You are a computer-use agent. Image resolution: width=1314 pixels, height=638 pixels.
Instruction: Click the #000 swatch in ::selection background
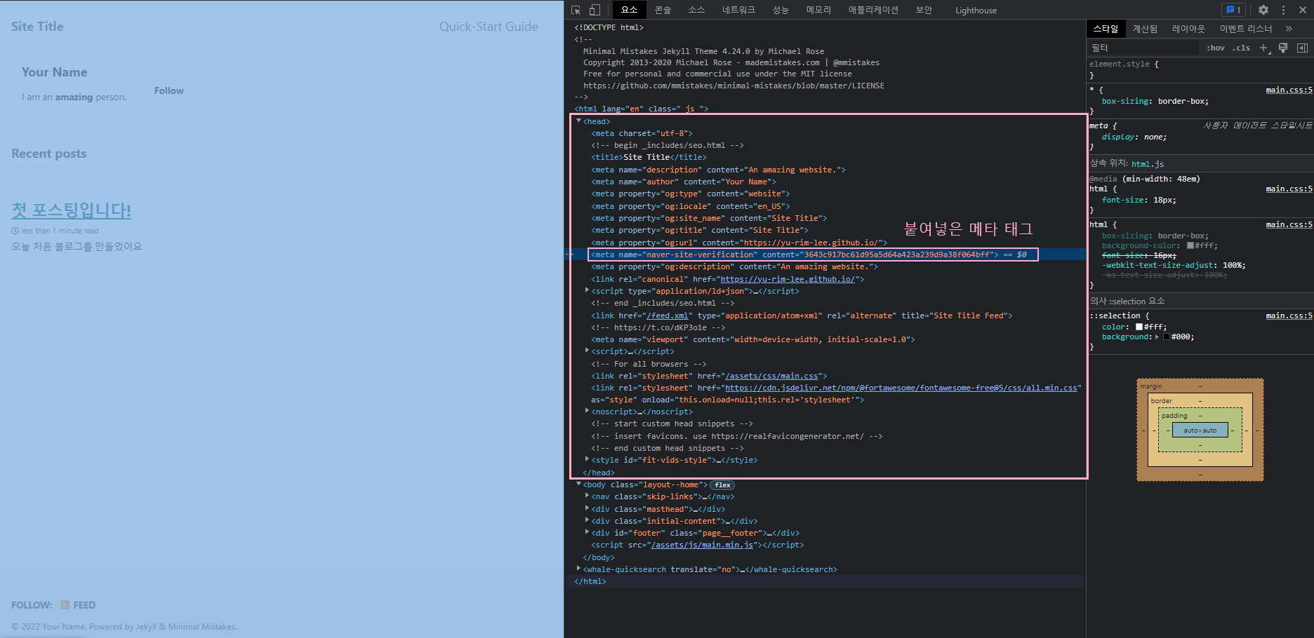pyautogui.click(x=1167, y=337)
